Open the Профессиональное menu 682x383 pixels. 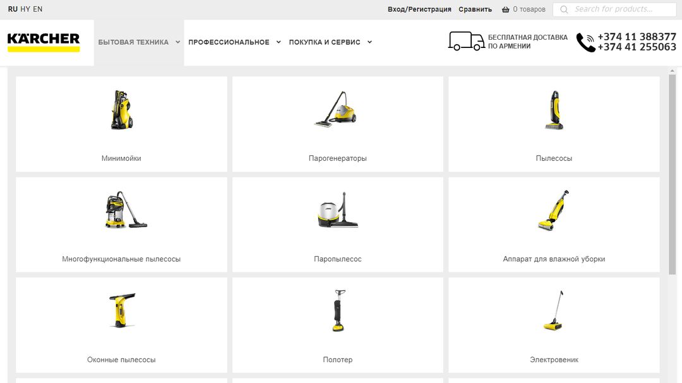229,42
